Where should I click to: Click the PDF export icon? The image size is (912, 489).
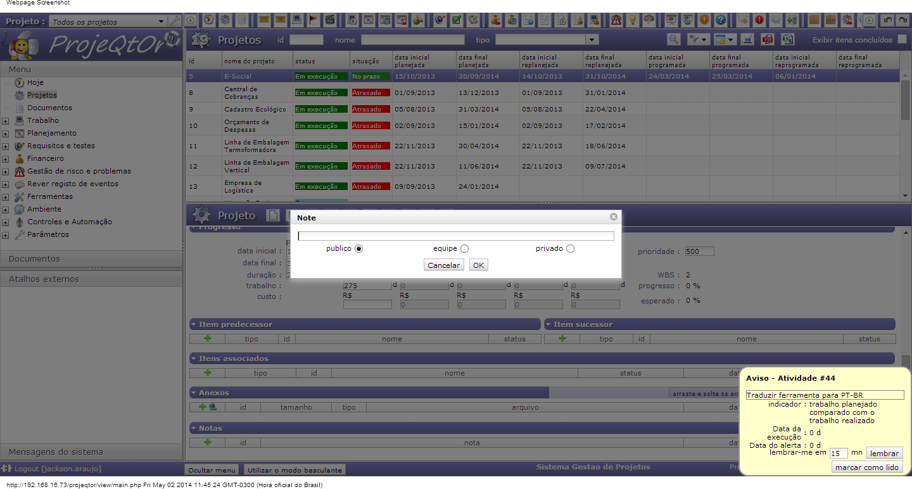(x=767, y=39)
